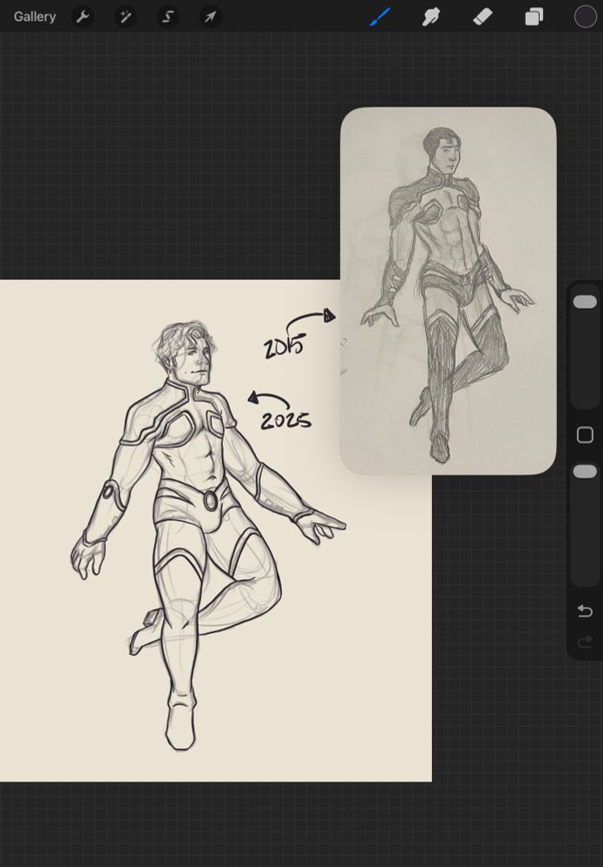
Task: Select the Smudge finger tool
Action: 431,17
